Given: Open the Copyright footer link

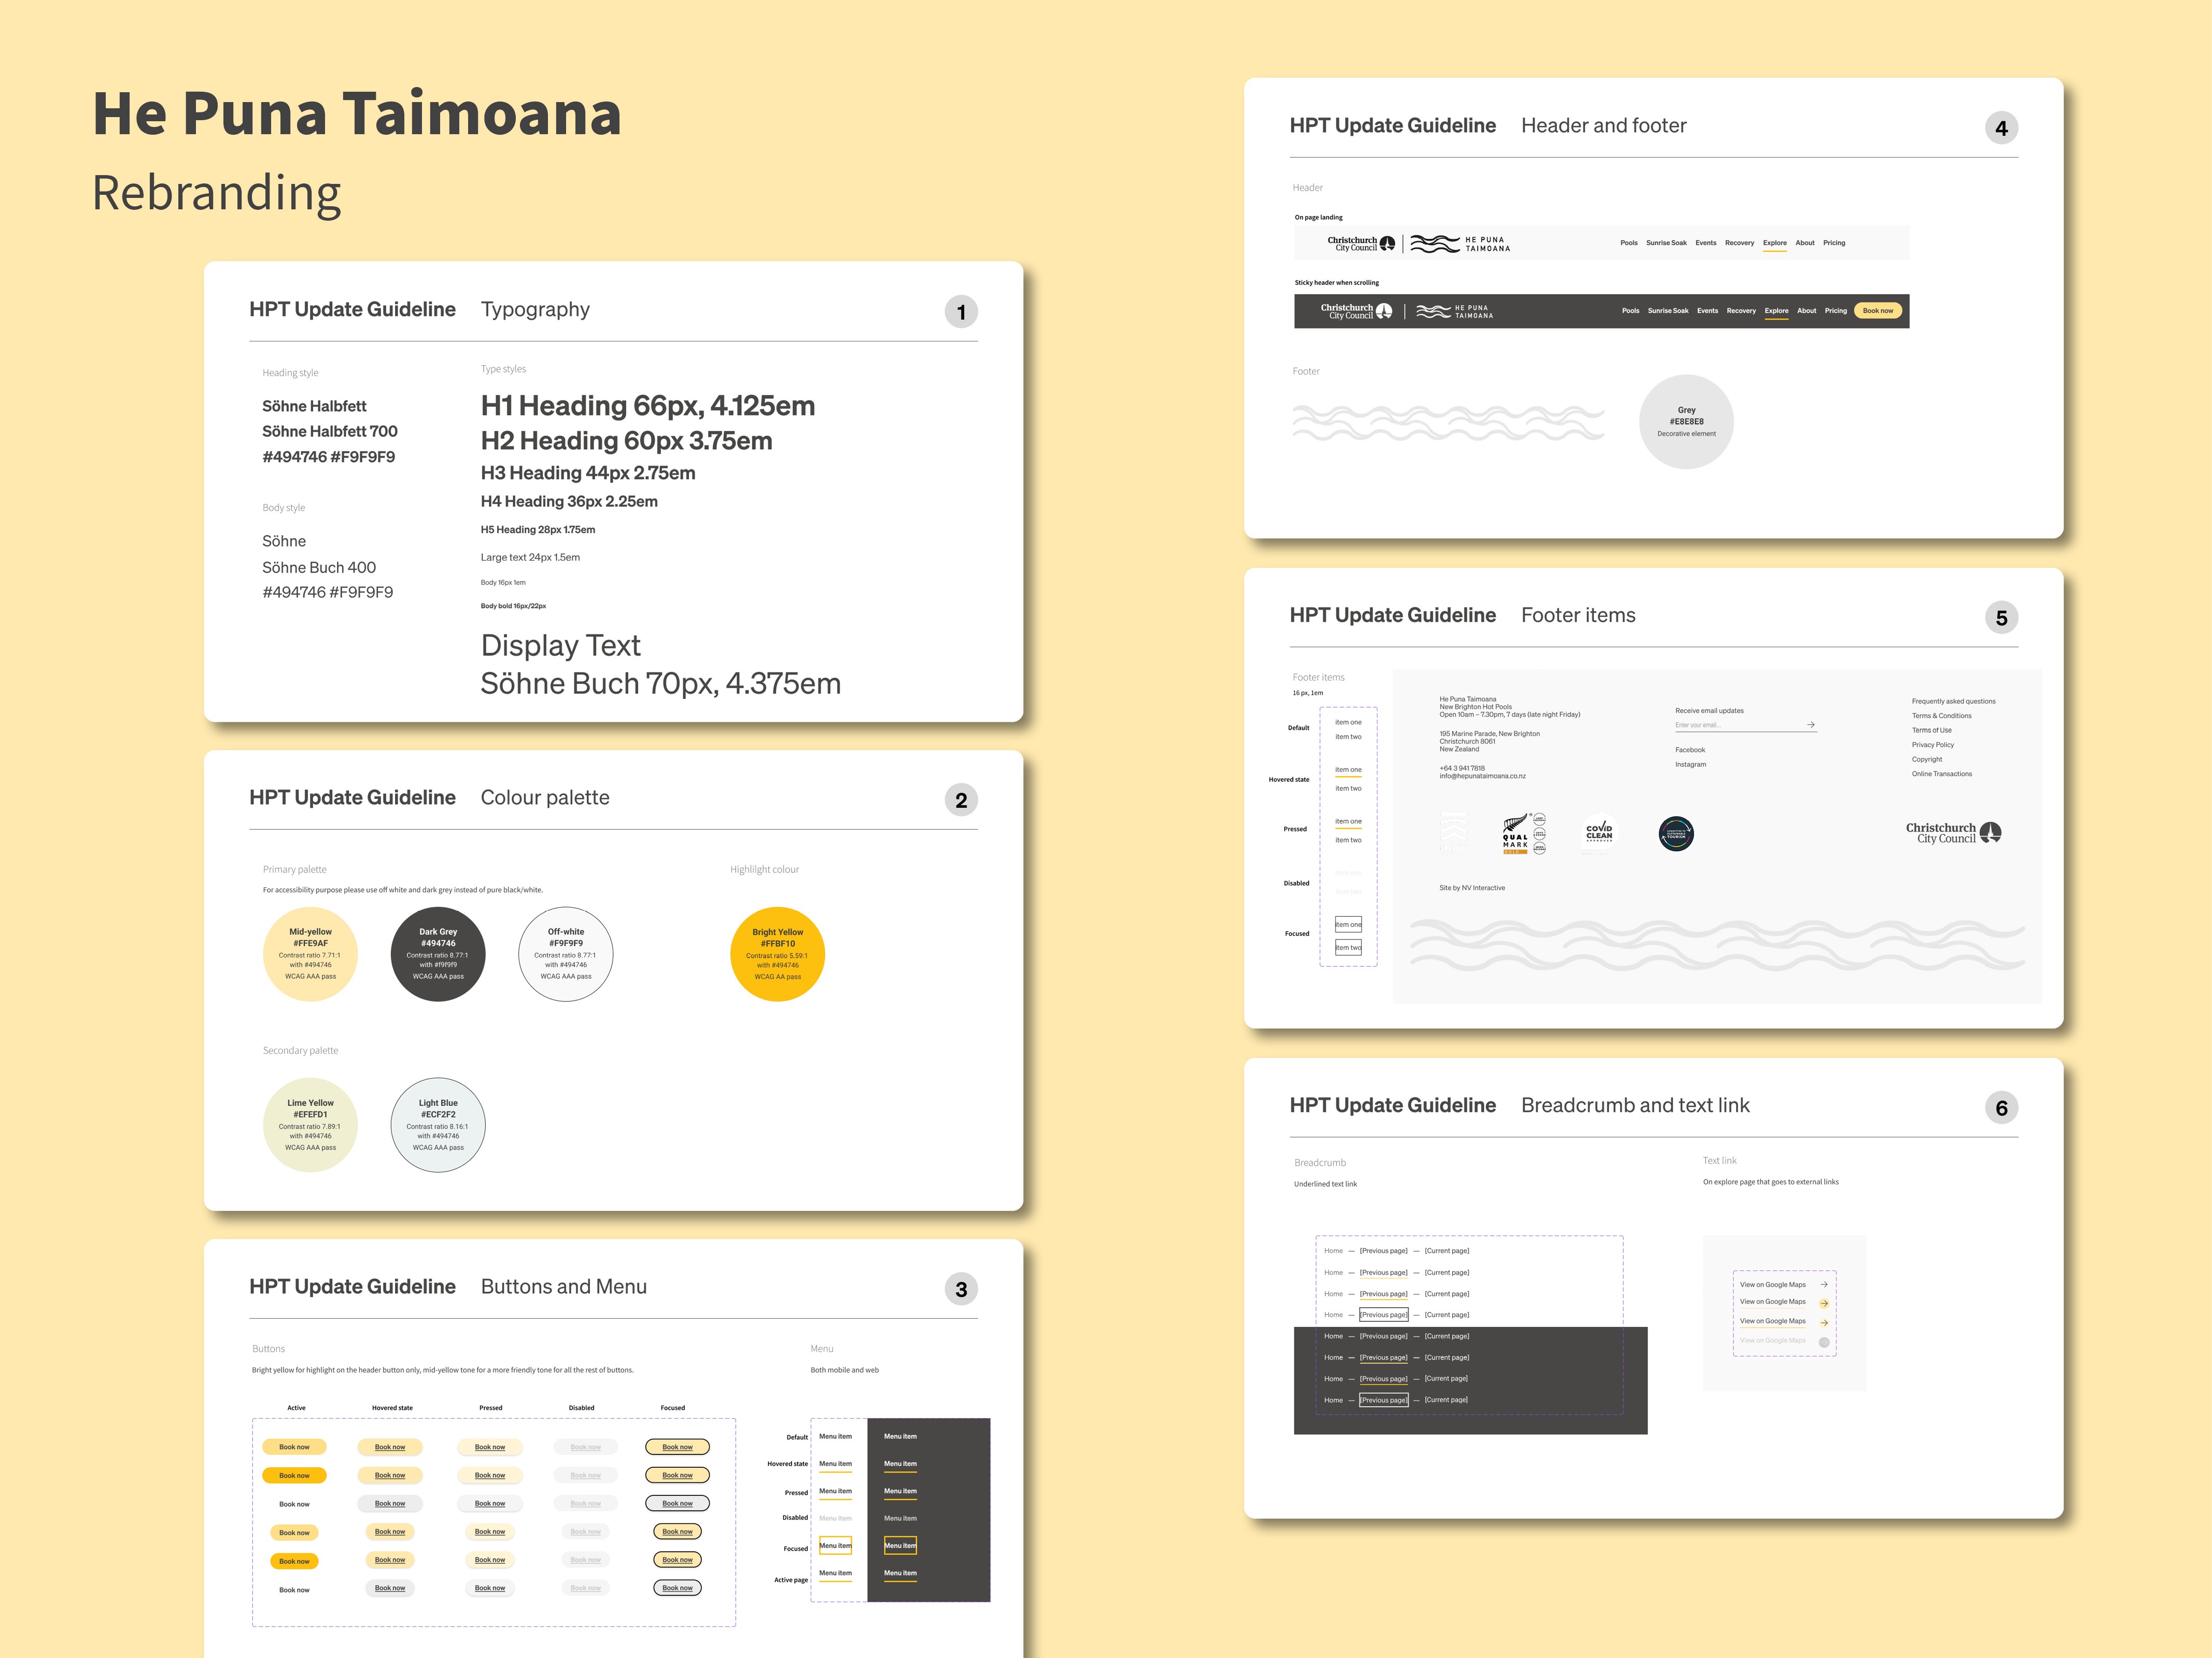Looking at the screenshot, I should tap(1927, 760).
